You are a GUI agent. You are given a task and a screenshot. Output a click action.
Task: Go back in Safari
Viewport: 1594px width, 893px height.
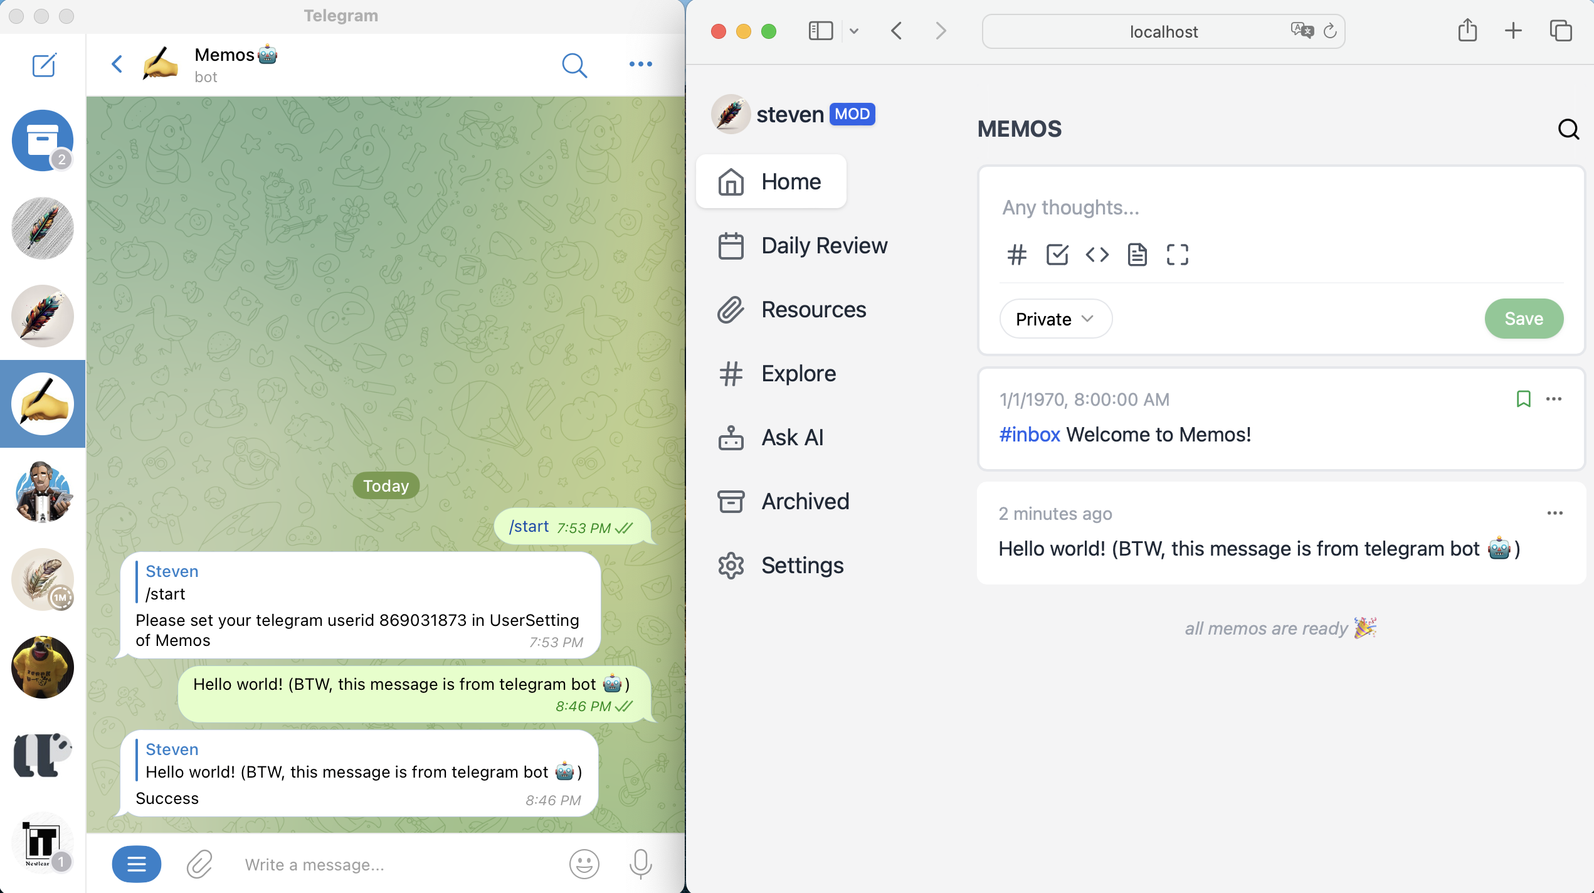tap(897, 31)
